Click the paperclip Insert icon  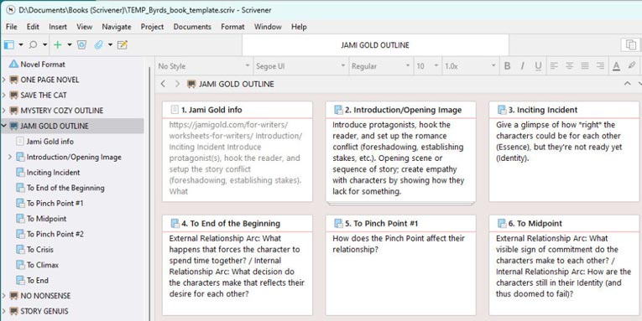click(98, 45)
